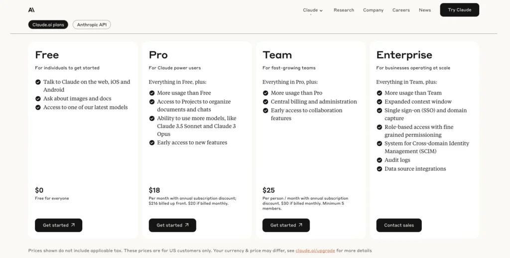This screenshot has height=258, width=510.
Task: Click the arrow icon on Team Get started
Action: (300, 225)
